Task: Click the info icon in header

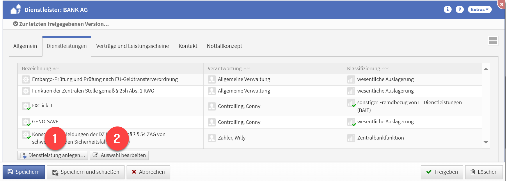Action: pyautogui.click(x=448, y=10)
